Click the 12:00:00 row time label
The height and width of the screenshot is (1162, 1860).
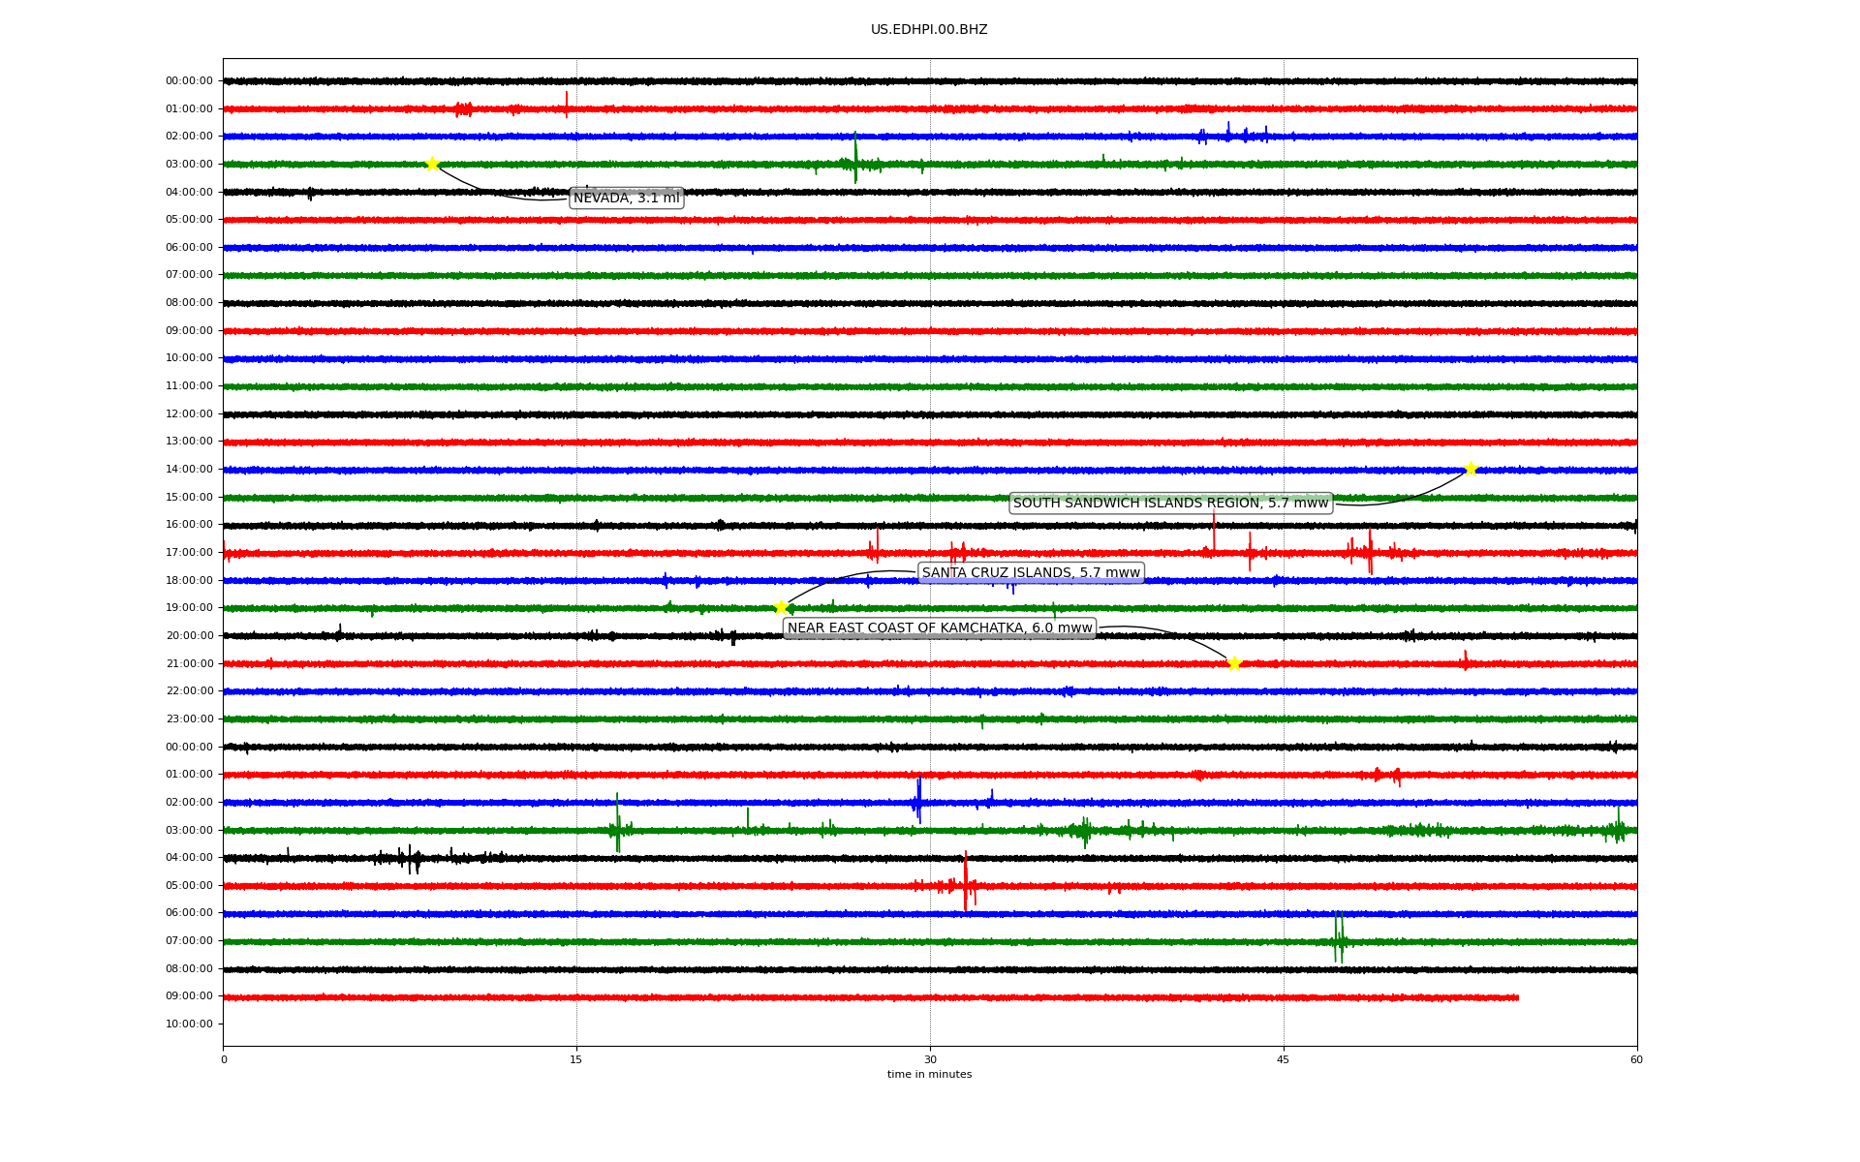(x=189, y=414)
